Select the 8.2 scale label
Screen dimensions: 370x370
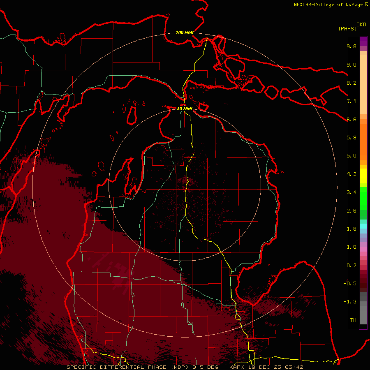point(351,83)
